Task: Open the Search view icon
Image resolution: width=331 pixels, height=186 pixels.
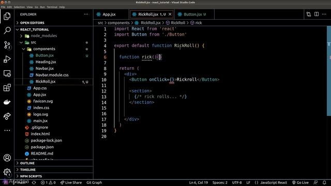Action: 7,30
